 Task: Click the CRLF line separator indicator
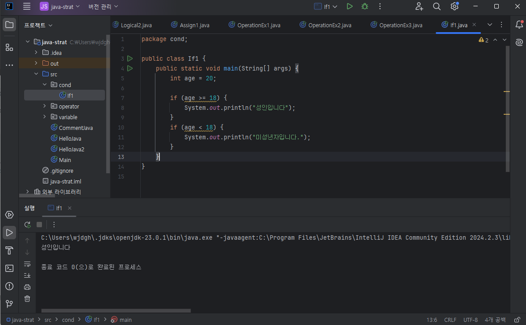coord(450,320)
